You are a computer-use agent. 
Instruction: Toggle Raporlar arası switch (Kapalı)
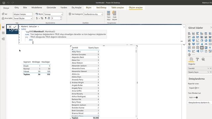pyautogui.click(x=197, y=88)
